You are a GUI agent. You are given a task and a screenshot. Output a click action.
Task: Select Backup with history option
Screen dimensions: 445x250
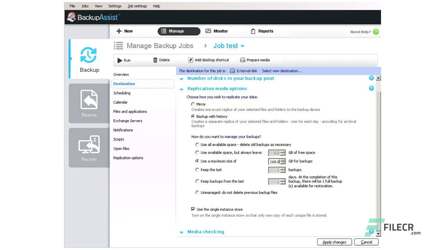click(x=193, y=117)
